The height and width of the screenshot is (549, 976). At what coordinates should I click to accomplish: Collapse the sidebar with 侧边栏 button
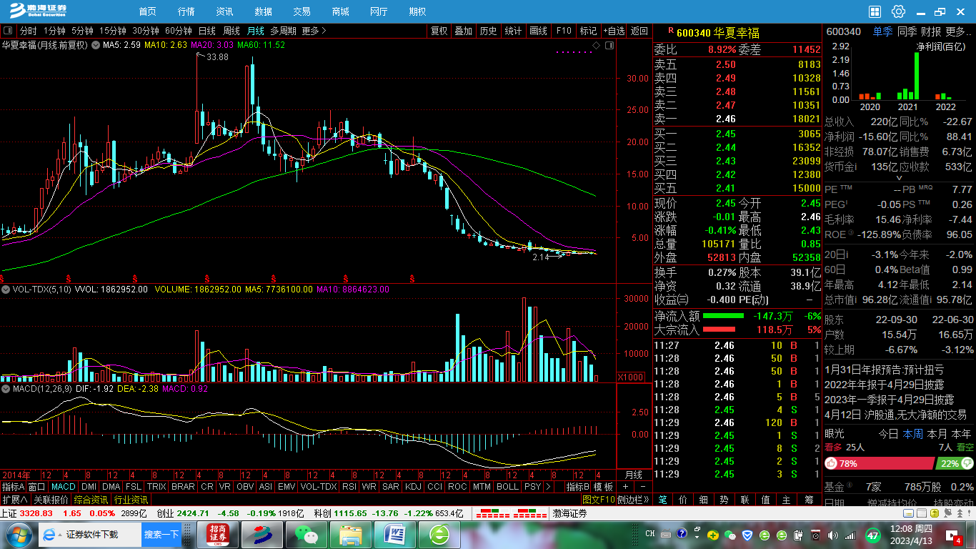coord(633,500)
